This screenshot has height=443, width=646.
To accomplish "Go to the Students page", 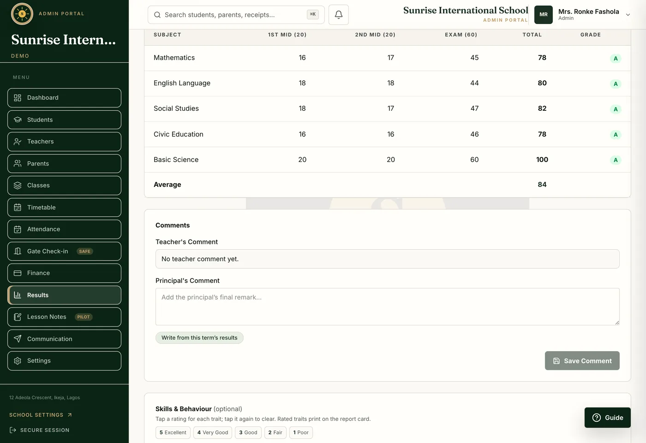I will click(64, 120).
